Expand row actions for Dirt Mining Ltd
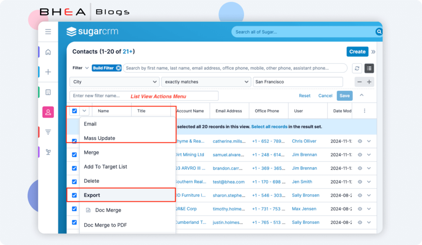422x245 pixels. click(x=369, y=155)
